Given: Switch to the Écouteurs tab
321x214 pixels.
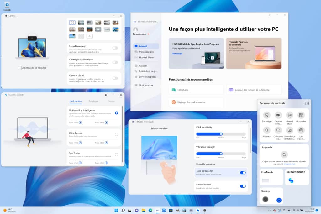Looking at the screenshot, I should [93, 101].
